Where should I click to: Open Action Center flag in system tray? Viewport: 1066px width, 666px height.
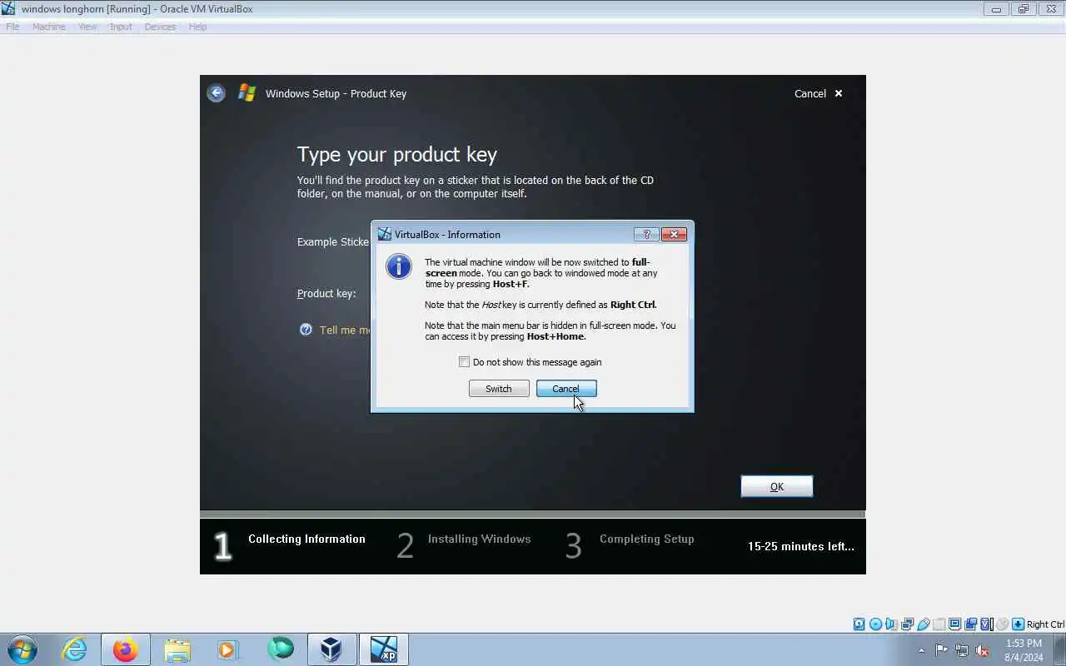click(942, 650)
